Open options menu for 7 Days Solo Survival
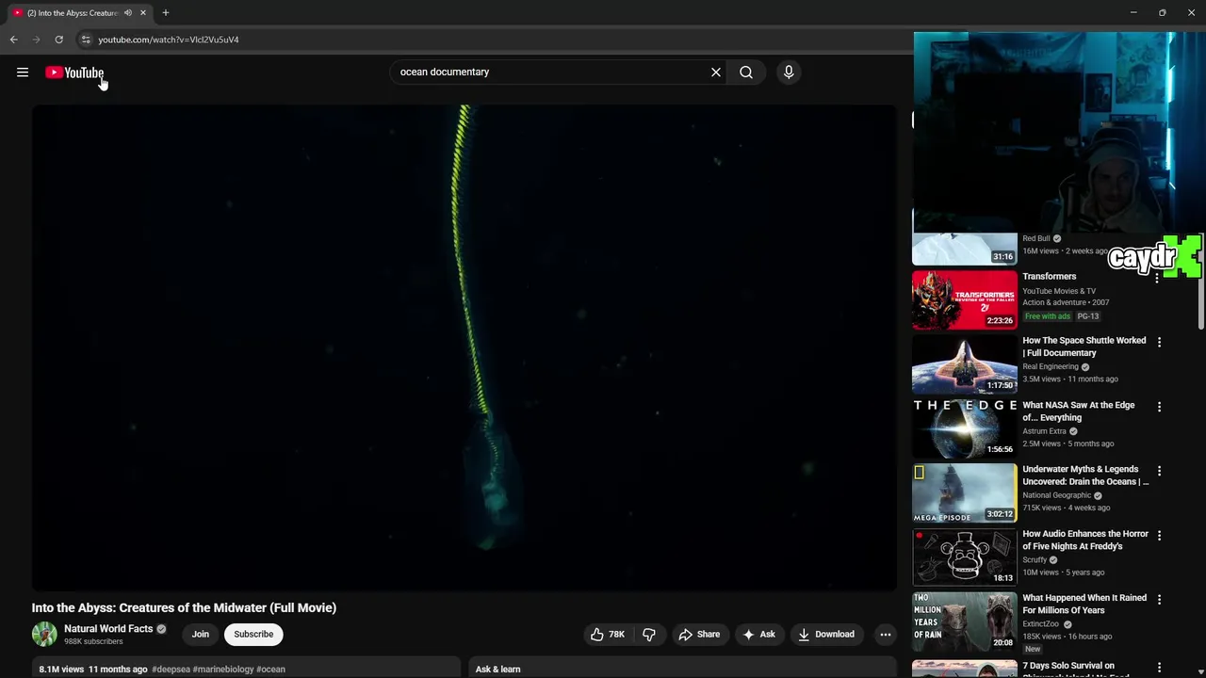This screenshot has width=1206, height=678. click(1159, 668)
